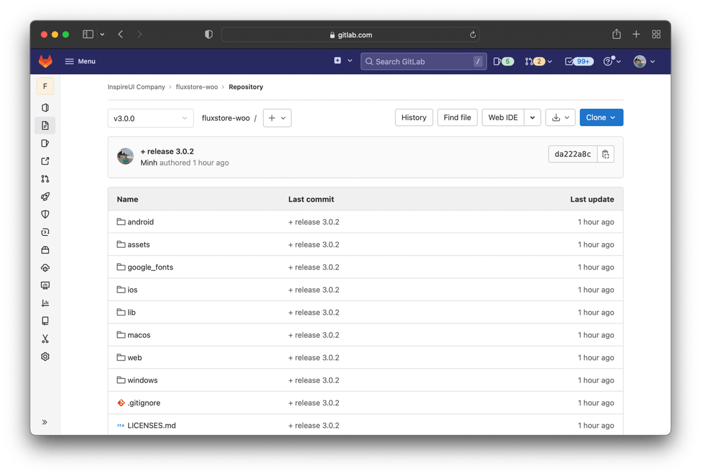This screenshot has width=701, height=475.
Task: Open Settings gear sidebar icon
Action: [x=45, y=357]
